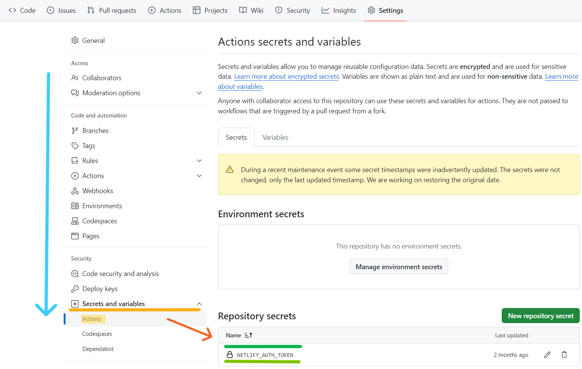Switch to the Variables tab

tap(275, 137)
